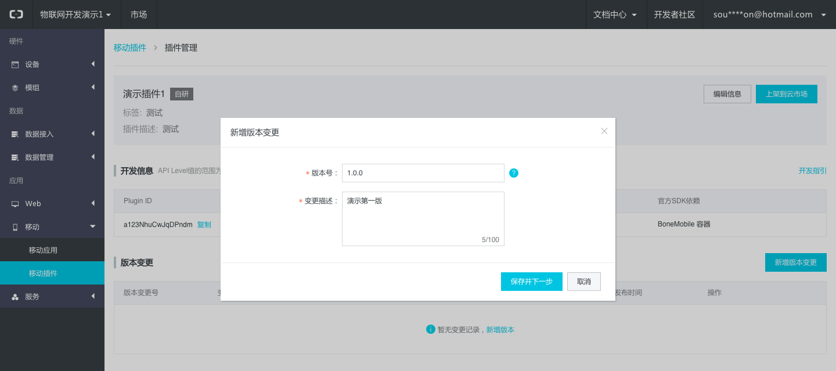Click the help question mark icon beside version number

(514, 173)
